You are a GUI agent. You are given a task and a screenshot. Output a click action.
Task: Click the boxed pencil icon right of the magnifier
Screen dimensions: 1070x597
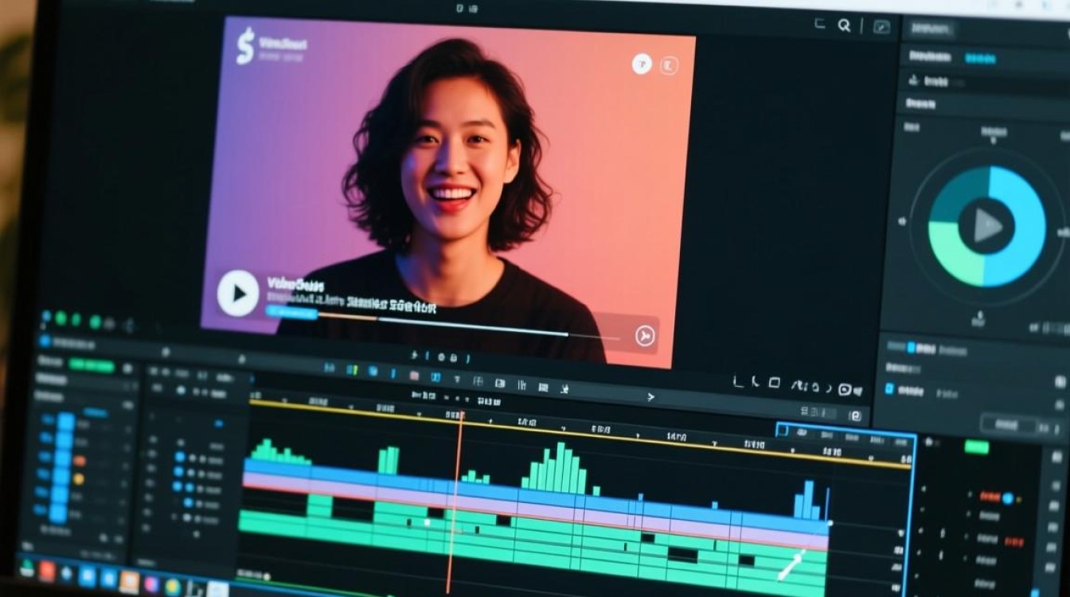point(881,26)
